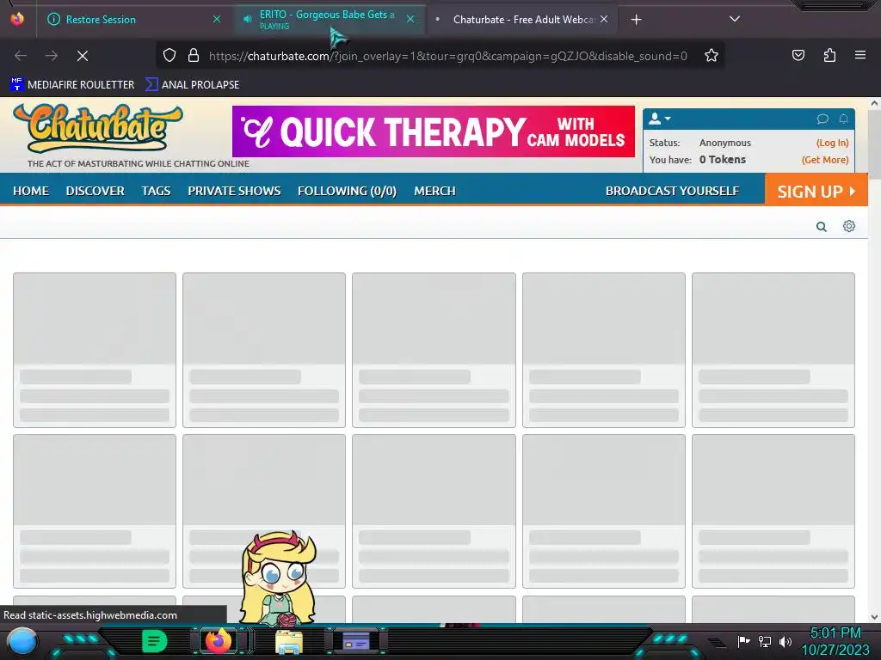Screen dimensions: 881x660
Task: Open the chat messages bubble icon
Action: coord(822,119)
